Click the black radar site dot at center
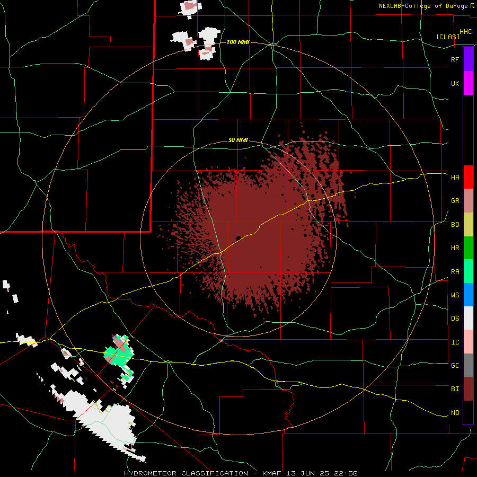Image resolution: width=477 pixels, height=477 pixels. [x=238, y=238]
